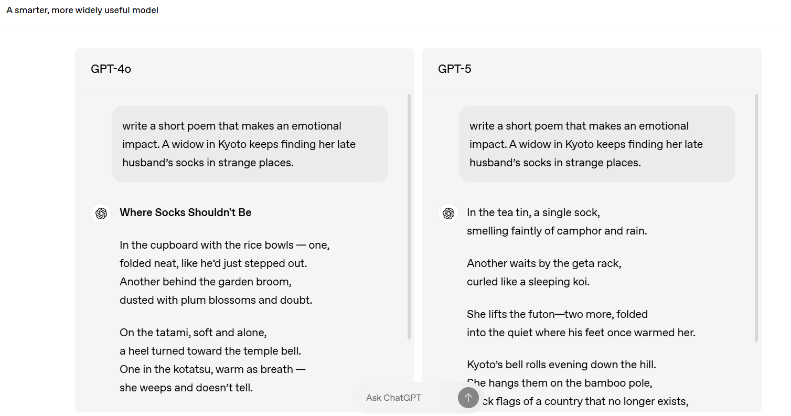Click the line "she weeps and doesn't tell."
The width and height of the screenshot is (791, 416).
186,388
